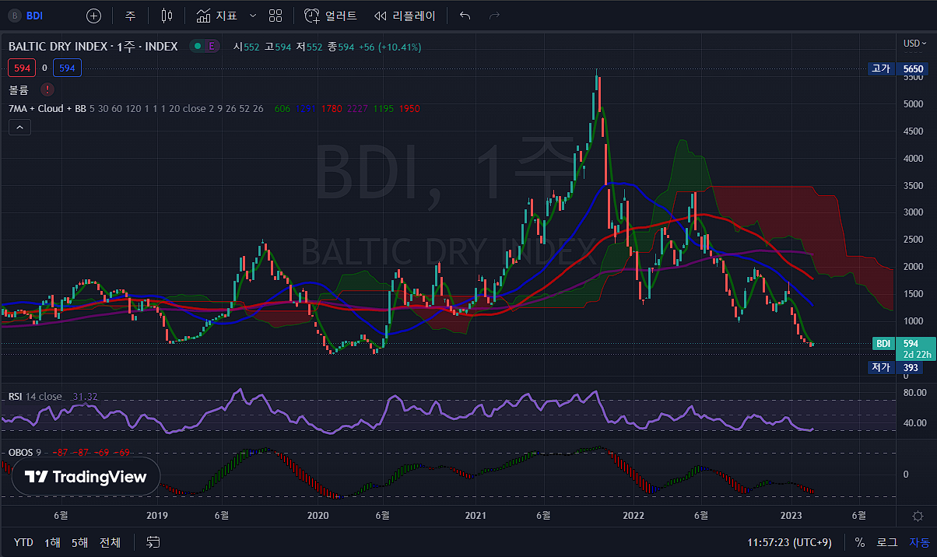Screen dimensions: 937x557
Task: Create an alert with the 얼러트 button
Action: (331, 16)
